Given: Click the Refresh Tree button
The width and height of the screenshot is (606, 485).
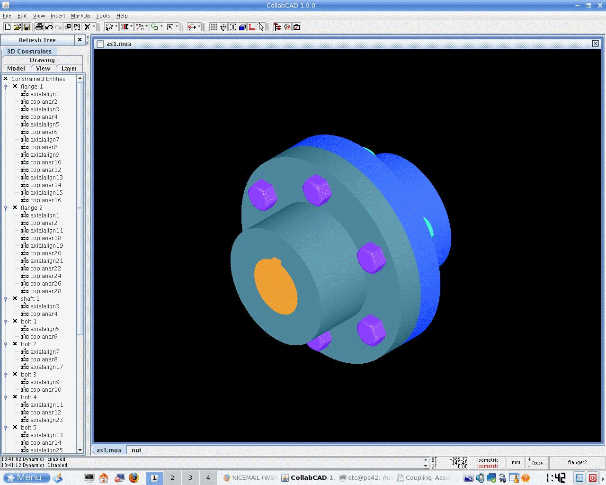Looking at the screenshot, I should [37, 40].
